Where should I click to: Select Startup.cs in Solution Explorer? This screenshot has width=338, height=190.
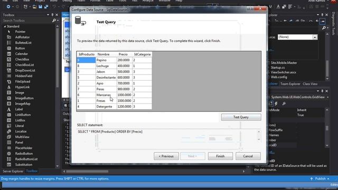tap(278, 68)
